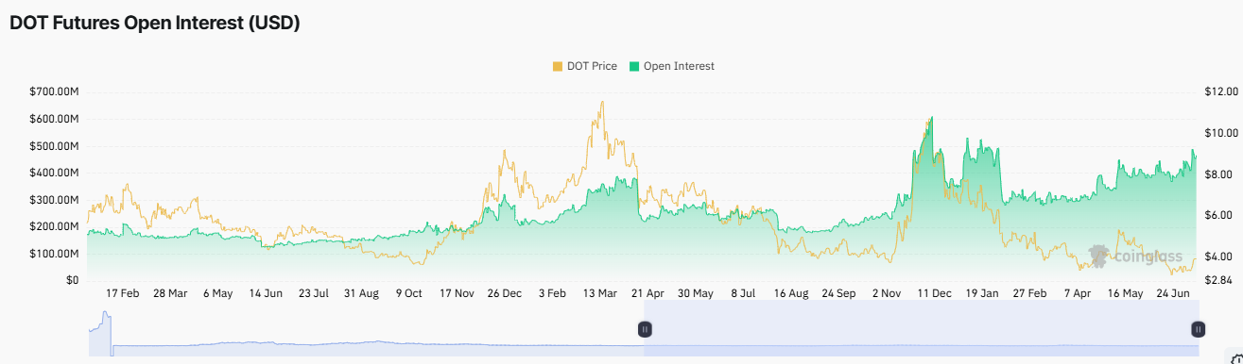
Task: Click the 24 Jun date label
Action: tap(1173, 294)
